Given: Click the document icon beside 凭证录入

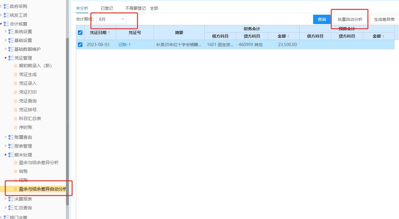Looking at the screenshot, I should coord(16,83).
